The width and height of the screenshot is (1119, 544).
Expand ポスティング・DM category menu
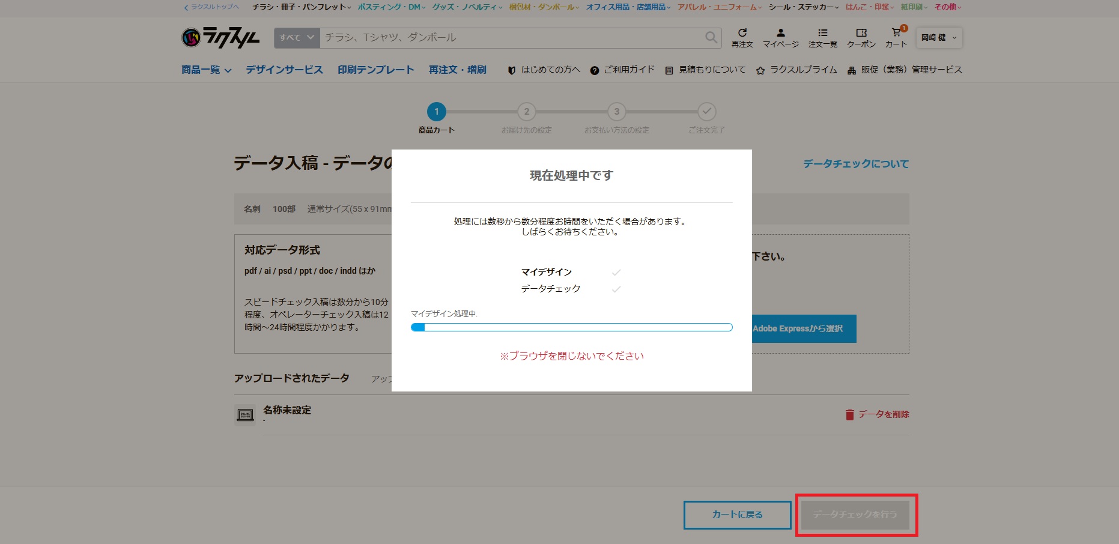392,7
